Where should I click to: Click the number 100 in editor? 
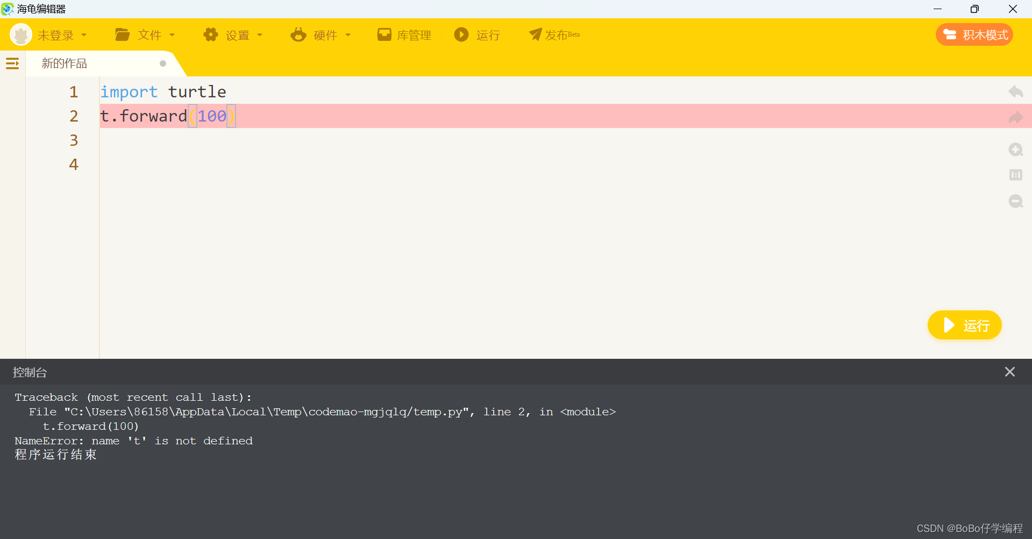pyautogui.click(x=212, y=116)
